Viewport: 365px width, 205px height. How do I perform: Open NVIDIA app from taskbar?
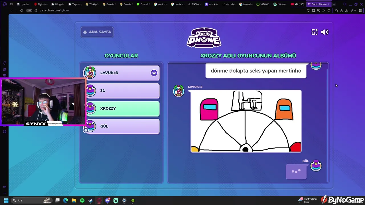[132, 200]
